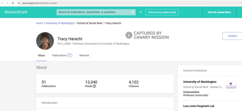The width and height of the screenshot is (242, 111).
Task: Open Tracy Harachi's profile photo
Action: [45, 41]
